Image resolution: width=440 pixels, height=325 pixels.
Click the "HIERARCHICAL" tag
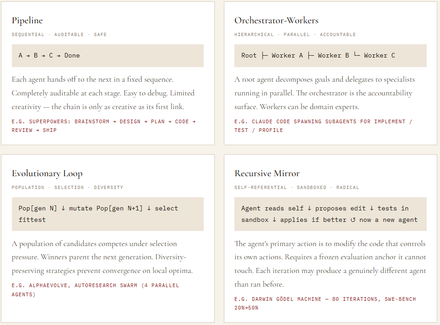click(254, 35)
